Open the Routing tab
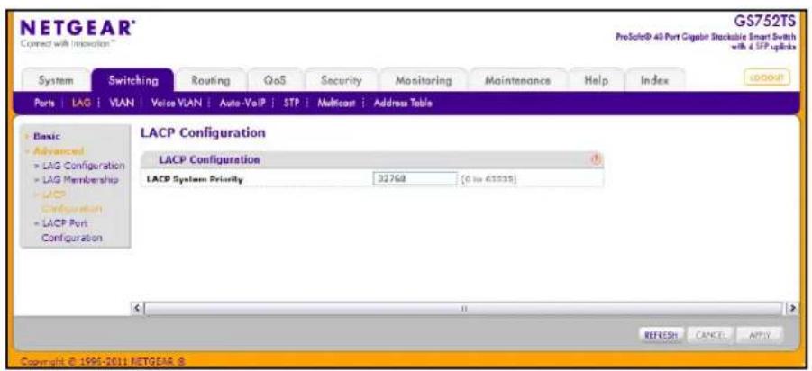 tap(210, 81)
